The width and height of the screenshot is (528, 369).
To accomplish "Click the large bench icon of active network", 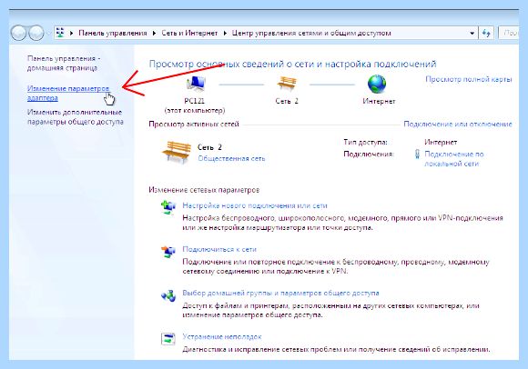I will coord(177,153).
